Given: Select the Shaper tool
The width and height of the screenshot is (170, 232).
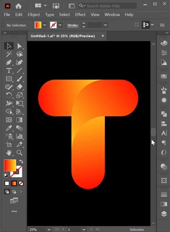Looking at the screenshot, I should pos(9,87).
